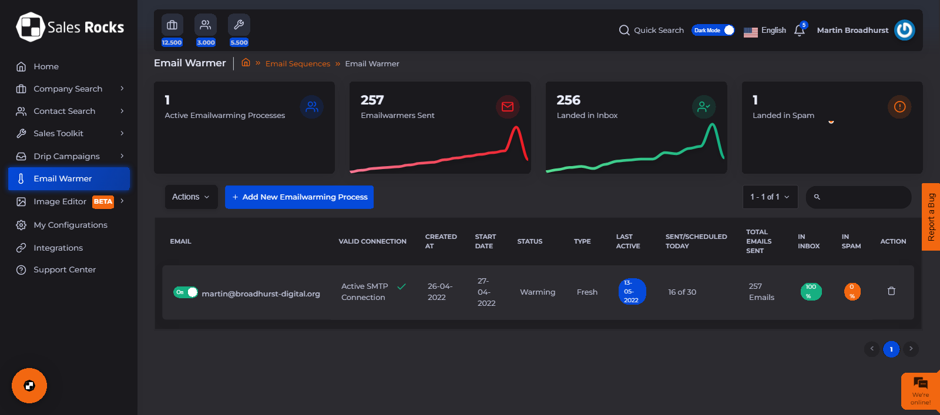Viewport: 940px width, 415px height.
Task: Delete the martin@broadhurst-digital.org row with trash icon
Action: (x=891, y=291)
